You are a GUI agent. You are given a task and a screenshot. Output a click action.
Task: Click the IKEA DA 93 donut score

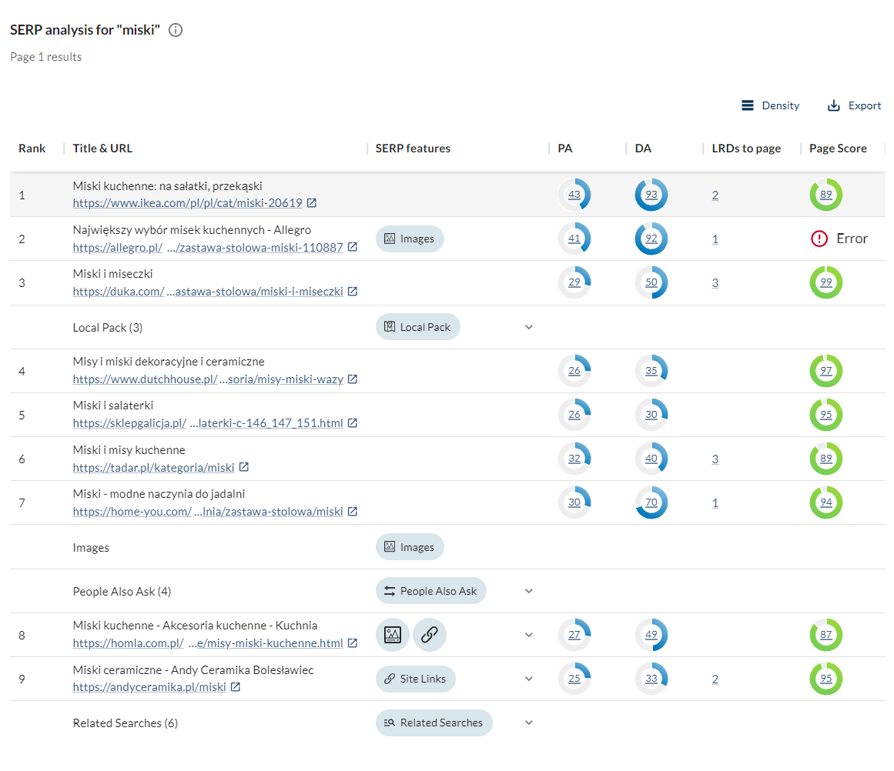(x=651, y=195)
